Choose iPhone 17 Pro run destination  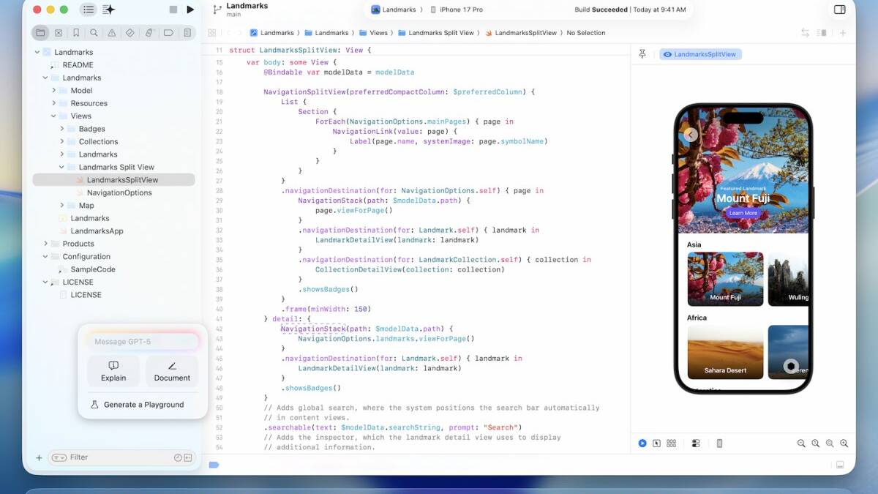[x=460, y=10]
